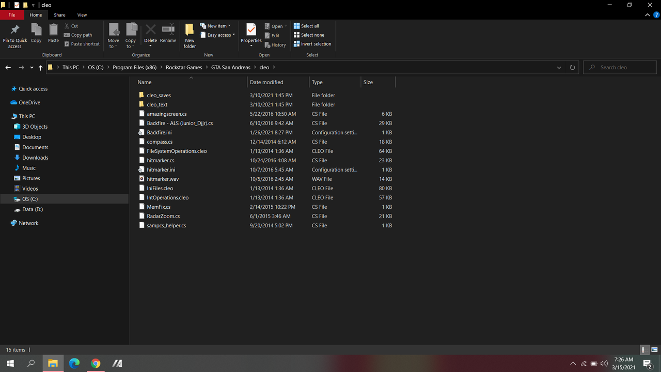Click the Delete ribbon button
Image resolution: width=661 pixels, height=372 pixels.
[x=150, y=36]
